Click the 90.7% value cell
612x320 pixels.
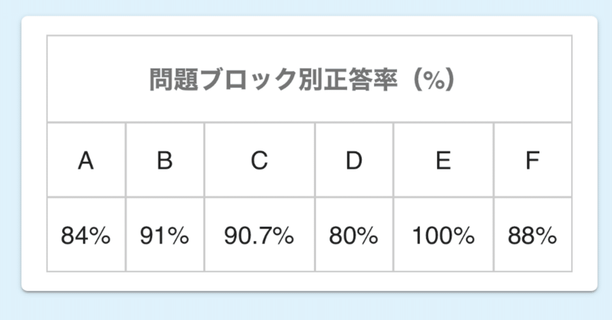coord(259,236)
